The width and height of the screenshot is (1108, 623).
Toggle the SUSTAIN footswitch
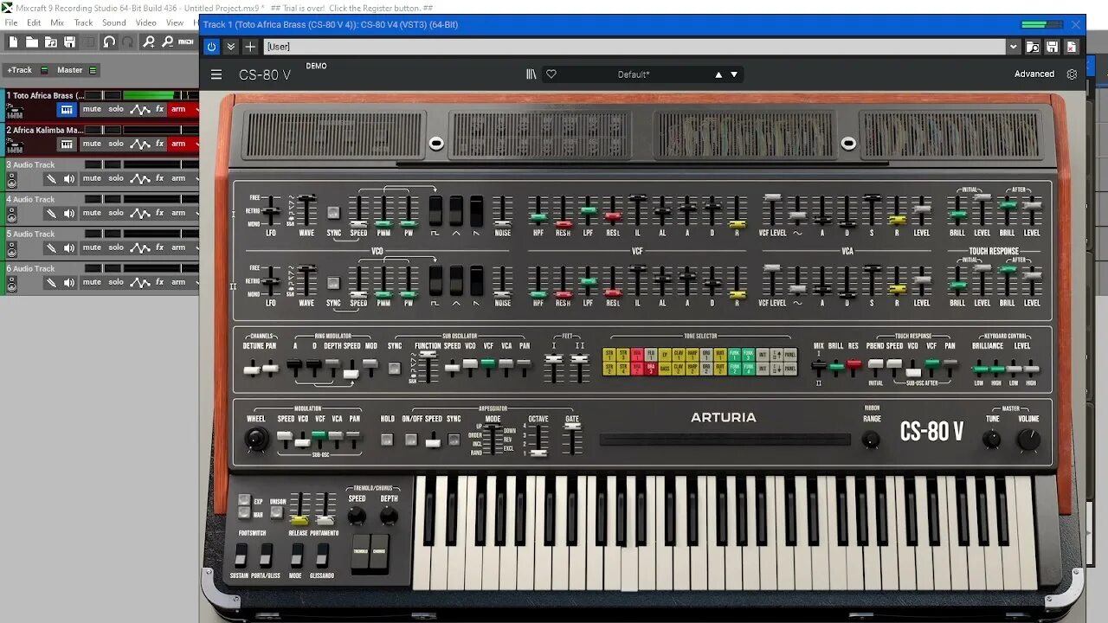pyautogui.click(x=241, y=556)
